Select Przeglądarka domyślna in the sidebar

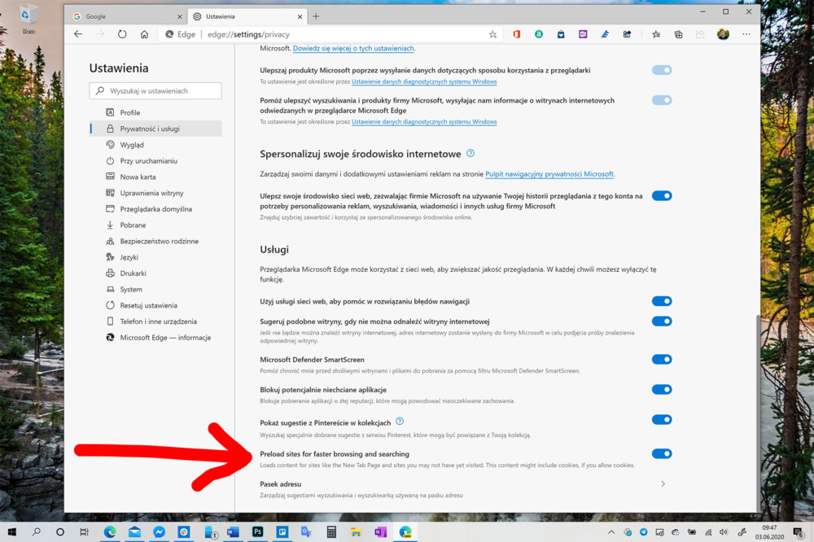[155, 209]
